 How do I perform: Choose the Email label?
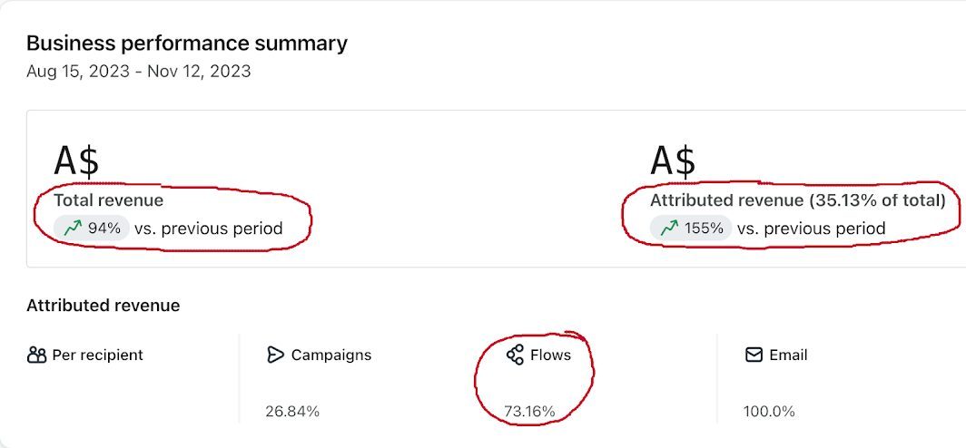point(788,355)
